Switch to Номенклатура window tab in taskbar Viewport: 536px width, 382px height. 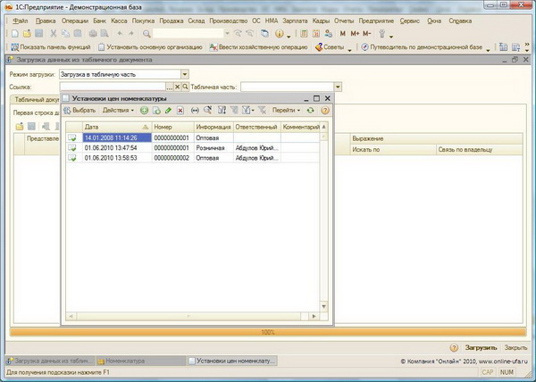coord(140,361)
